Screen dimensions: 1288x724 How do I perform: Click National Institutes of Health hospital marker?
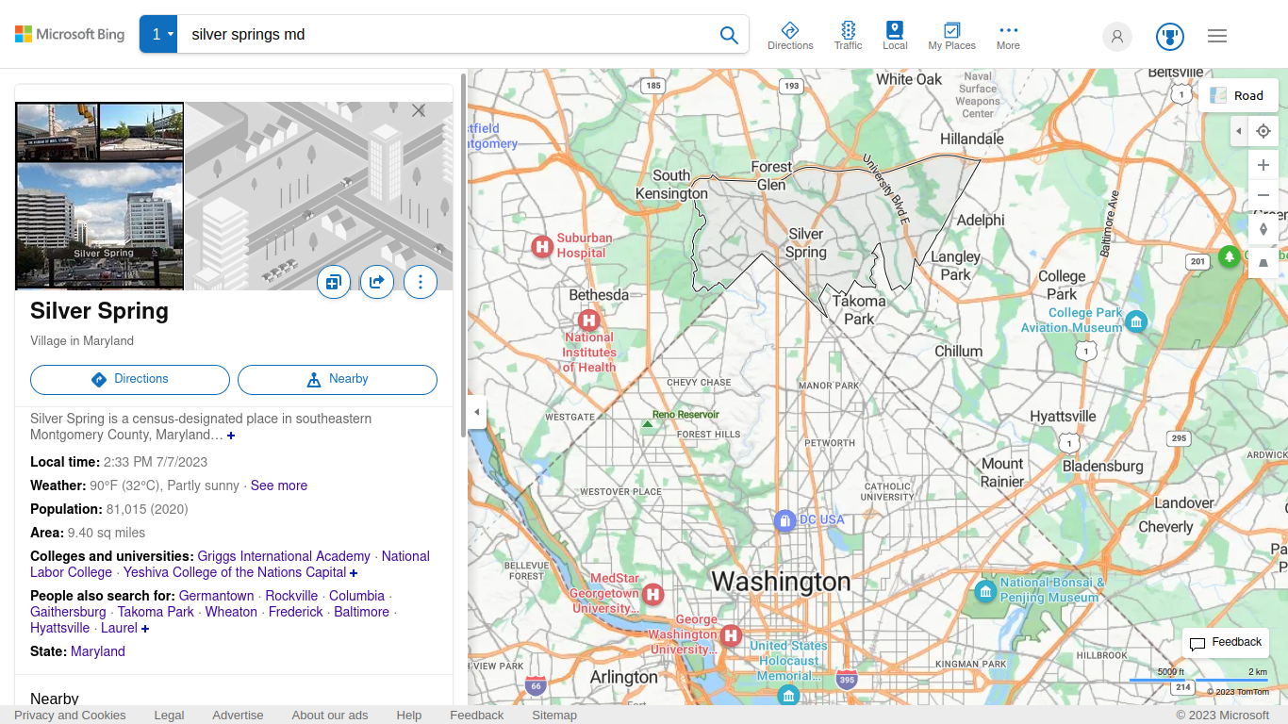[x=589, y=321]
